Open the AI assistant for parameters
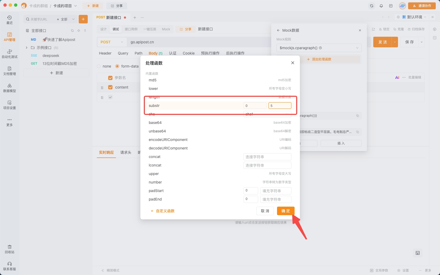This screenshot has height=275, width=440. coord(397,77)
